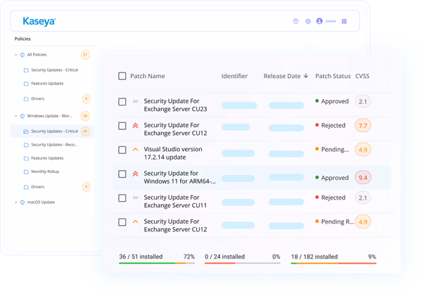Click the Policies heading
The height and width of the screenshot is (291, 422).
23,39
